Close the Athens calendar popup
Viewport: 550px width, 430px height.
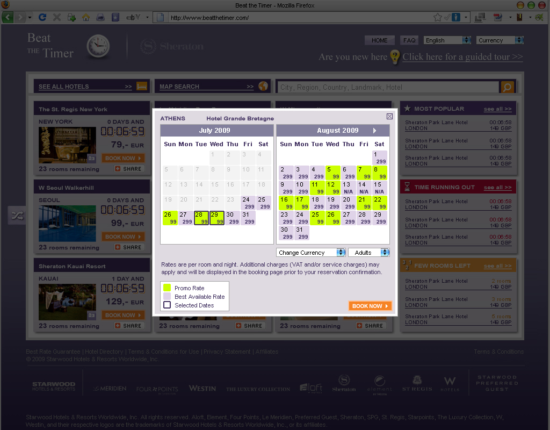(389, 116)
